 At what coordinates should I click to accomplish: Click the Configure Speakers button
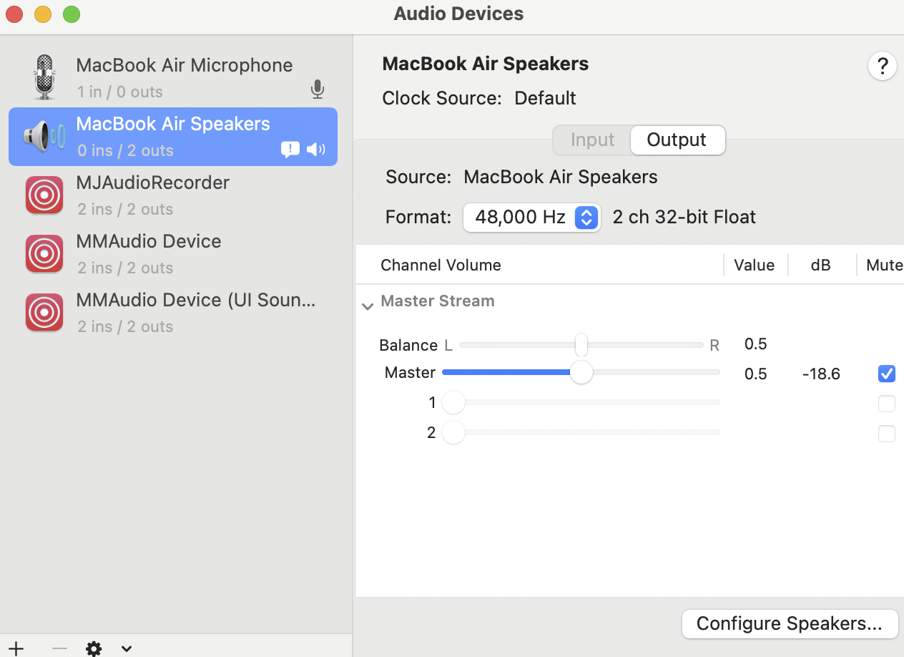pyautogui.click(x=790, y=623)
